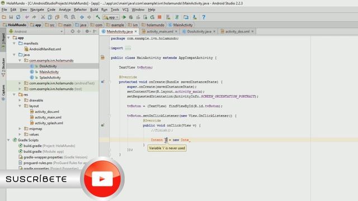Click the Attach debugger to process icon
This screenshot has width=358, height=201.
[x=145, y=17]
